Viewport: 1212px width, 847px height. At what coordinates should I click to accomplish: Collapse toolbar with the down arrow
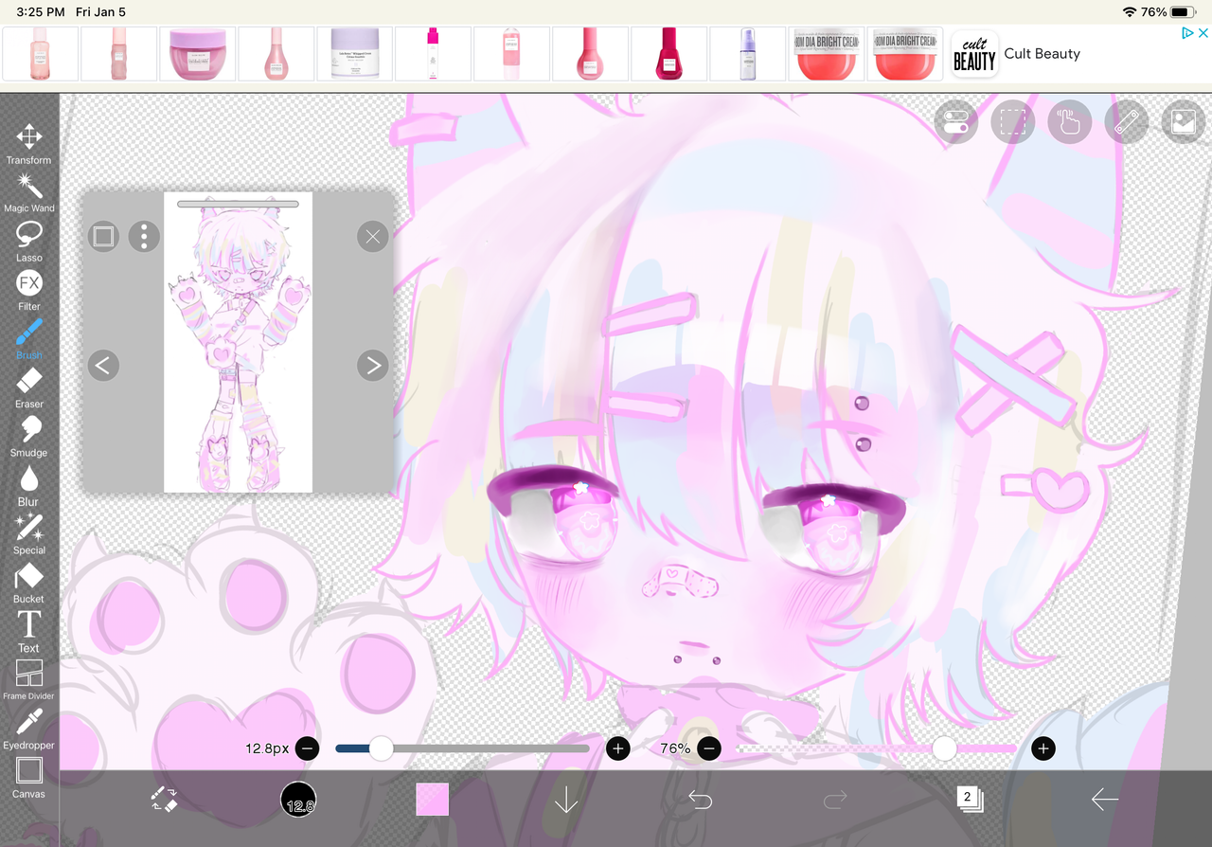565,800
